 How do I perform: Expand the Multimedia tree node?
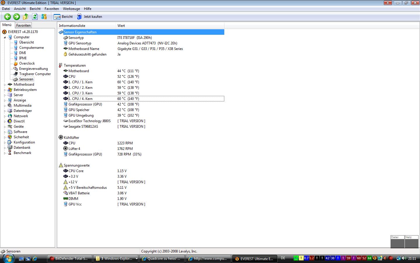(5, 106)
